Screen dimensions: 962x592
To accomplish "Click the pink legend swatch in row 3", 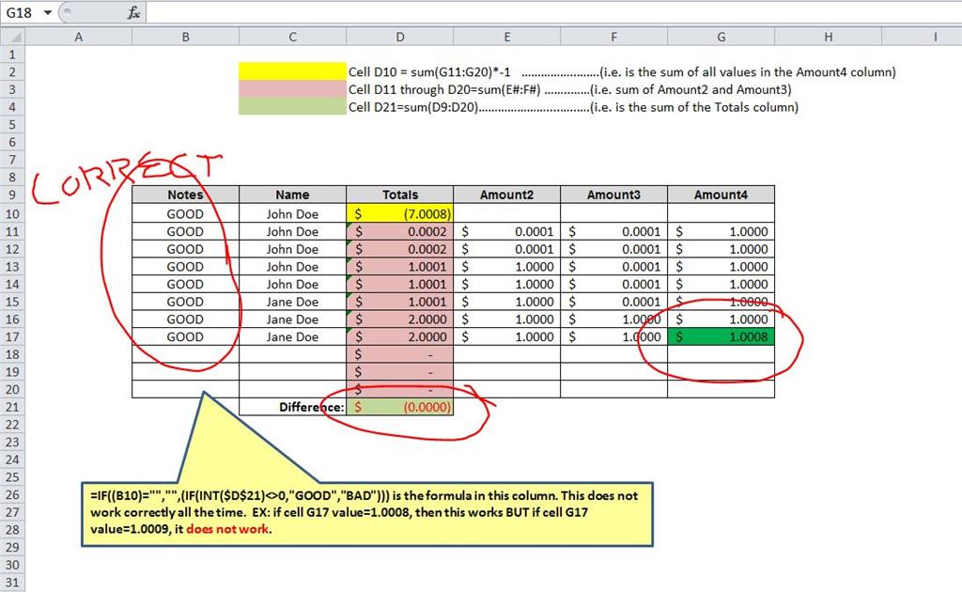I will pyautogui.click(x=293, y=89).
